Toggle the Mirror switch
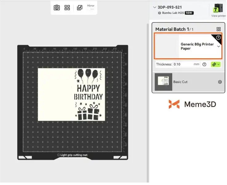 [91, 9]
